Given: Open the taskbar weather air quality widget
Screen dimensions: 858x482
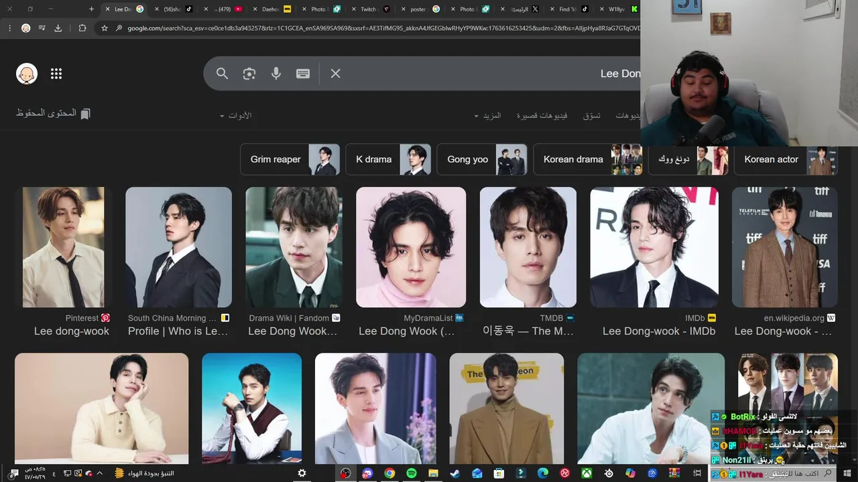Looking at the screenshot, I should click(144, 473).
